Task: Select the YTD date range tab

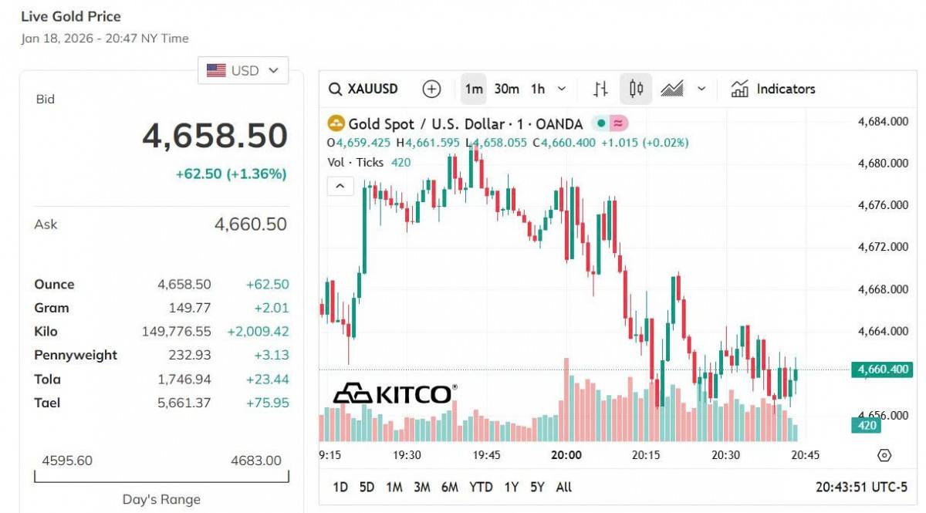Action: 481,487
